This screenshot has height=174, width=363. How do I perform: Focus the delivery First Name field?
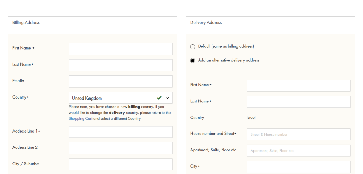coord(298,86)
